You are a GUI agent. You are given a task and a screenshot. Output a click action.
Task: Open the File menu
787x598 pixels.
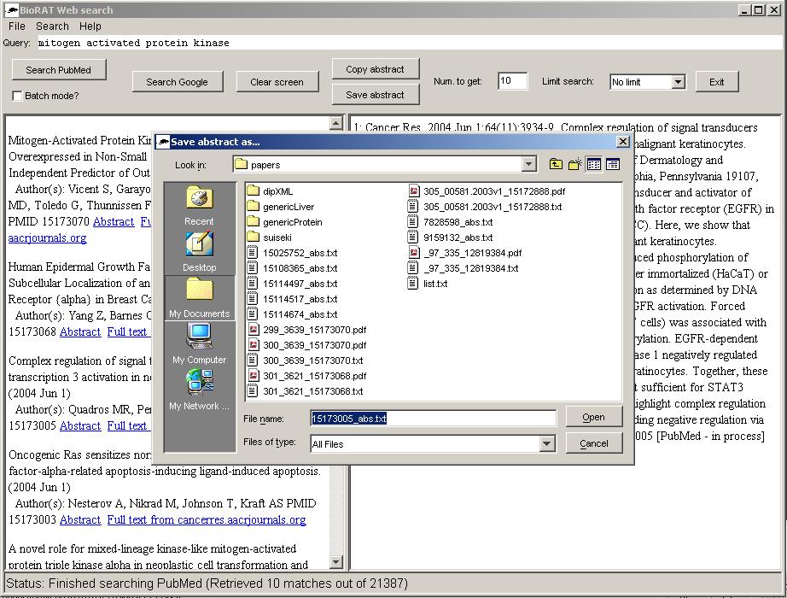click(x=17, y=26)
